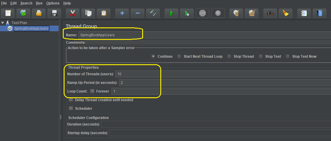
Task: Open the Templates icon in toolbar
Action: (23, 13)
